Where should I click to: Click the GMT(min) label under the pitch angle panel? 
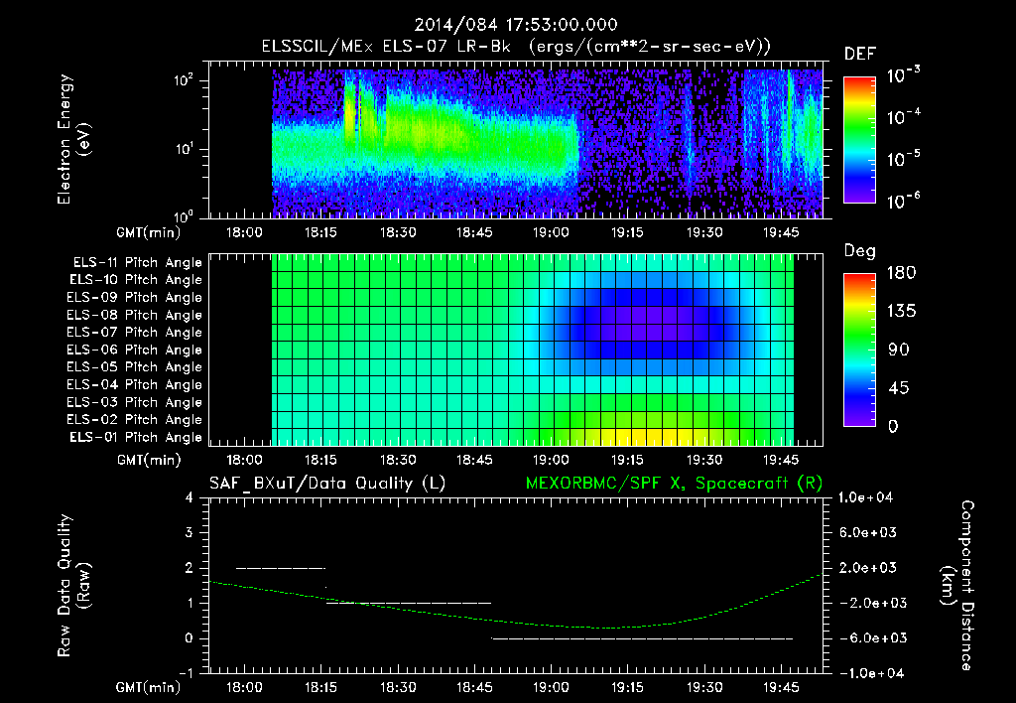click(149, 461)
